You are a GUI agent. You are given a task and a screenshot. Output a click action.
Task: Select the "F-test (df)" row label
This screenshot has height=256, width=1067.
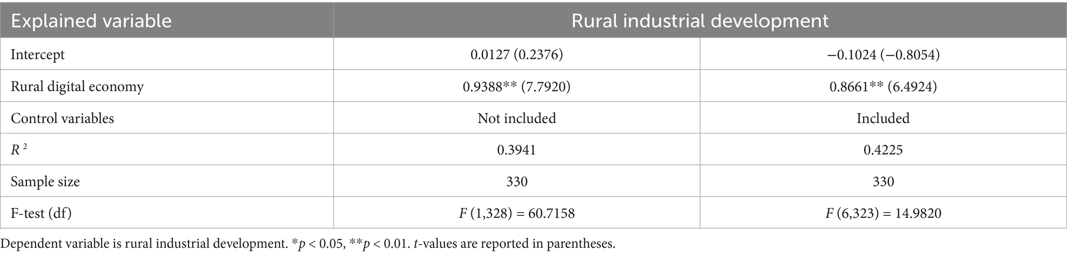[x=41, y=213]
